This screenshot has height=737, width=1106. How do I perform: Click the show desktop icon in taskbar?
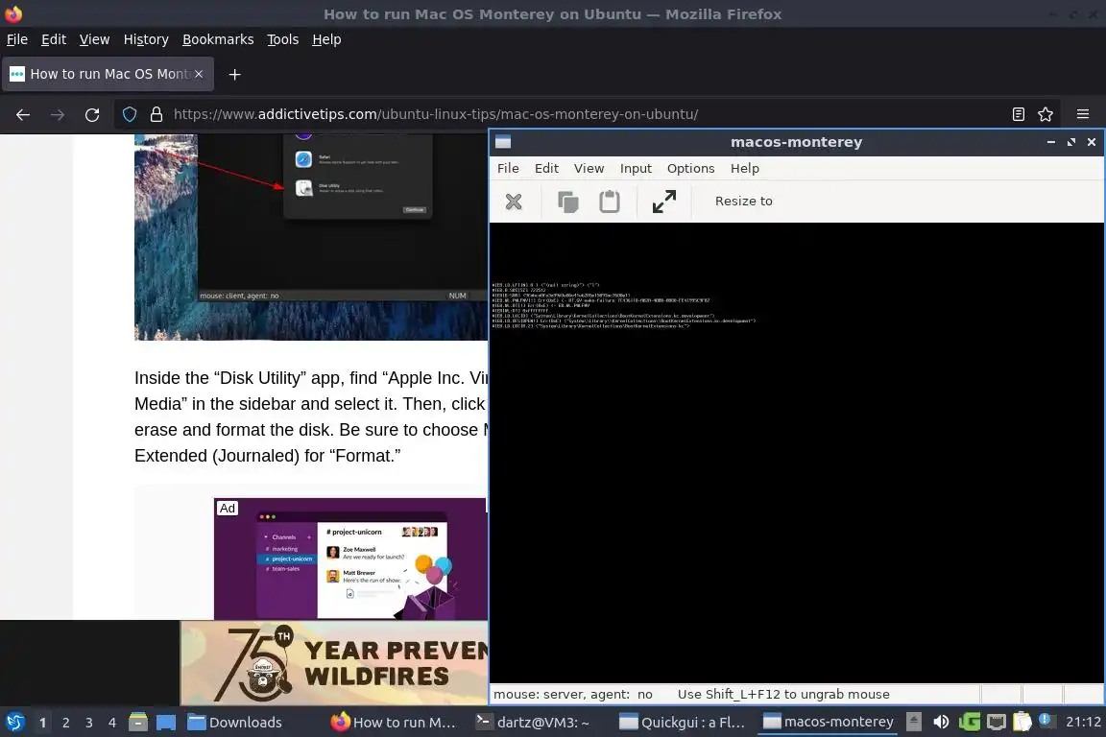pos(166,723)
